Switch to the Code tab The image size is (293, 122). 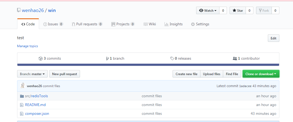point(28,24)
